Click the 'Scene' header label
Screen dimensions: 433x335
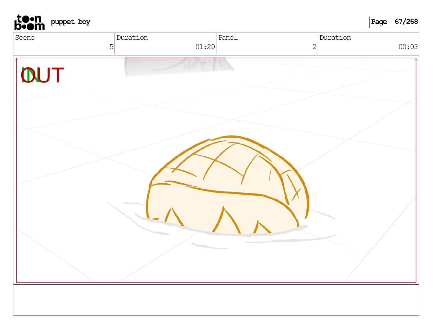click(25, 38)
